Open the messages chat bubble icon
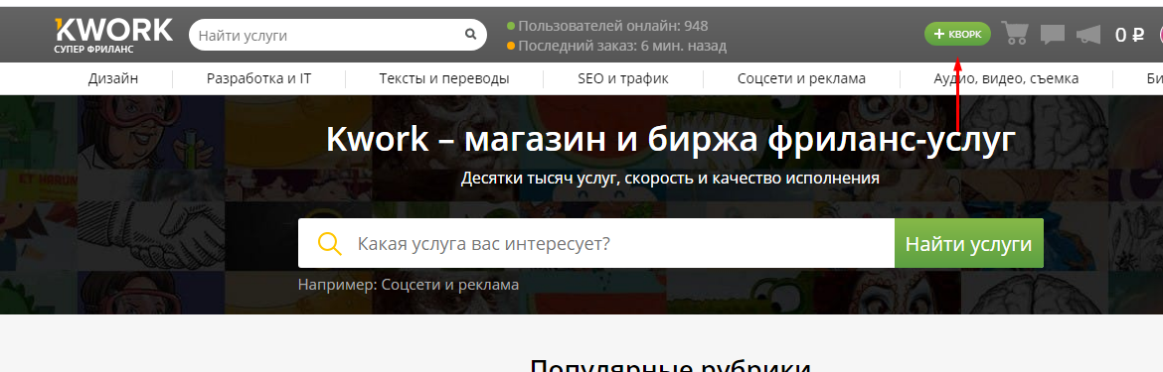Viewport: 1163px width, 372px height. pos(1053,35)
